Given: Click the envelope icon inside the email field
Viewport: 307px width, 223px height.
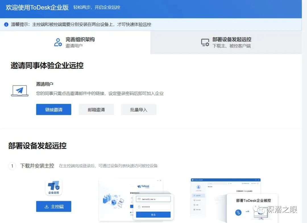Looking at the screenshot, I should tap(139, 199).
